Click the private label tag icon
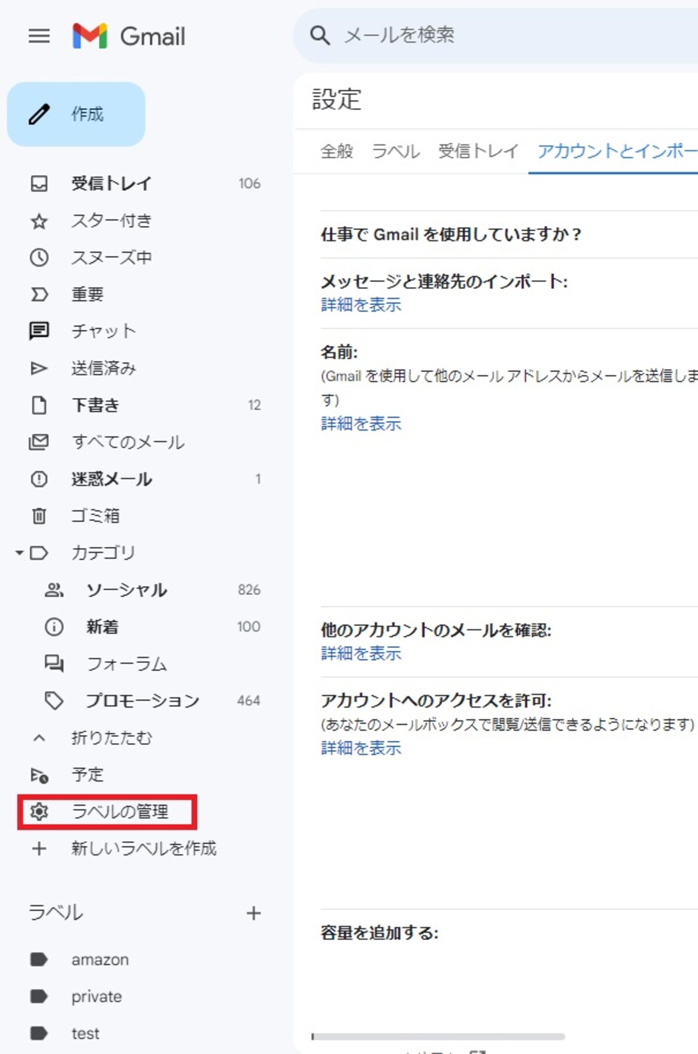698x1054 pixels. pyautogui.click(x=39, y=996)
